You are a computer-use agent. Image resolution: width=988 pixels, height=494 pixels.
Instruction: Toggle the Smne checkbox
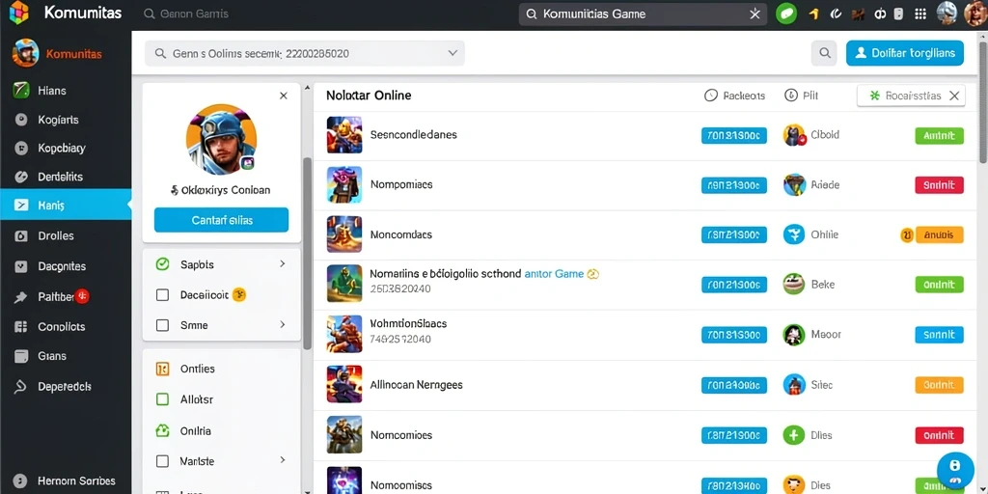(162, 325)
